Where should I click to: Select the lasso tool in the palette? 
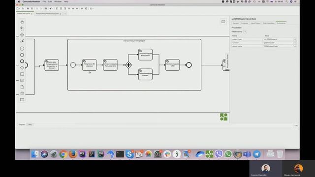22,29
